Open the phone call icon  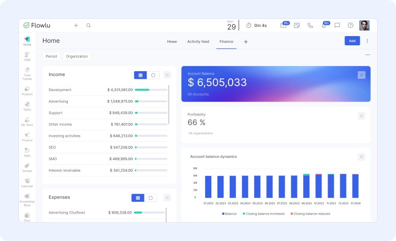tap(310, 25)
